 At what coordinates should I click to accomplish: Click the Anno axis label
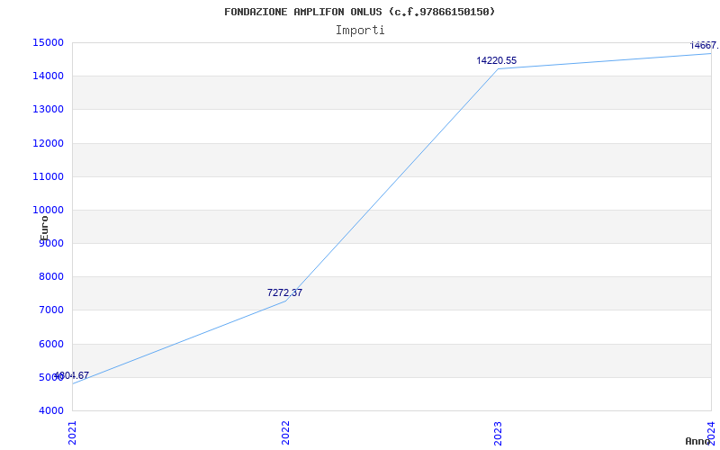[698, 442]
